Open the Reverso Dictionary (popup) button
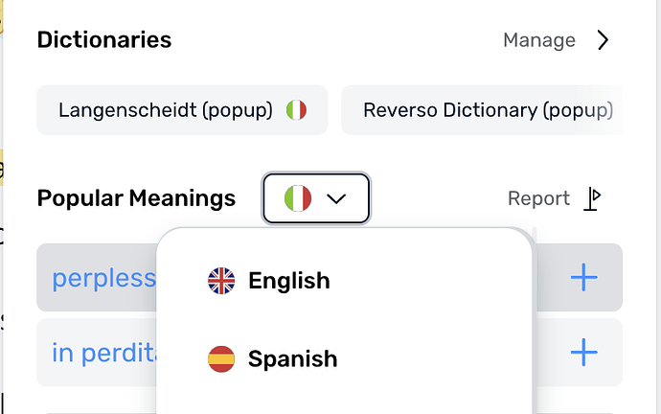The height and width of the screenshot is (414, 661). pos(482,110)
